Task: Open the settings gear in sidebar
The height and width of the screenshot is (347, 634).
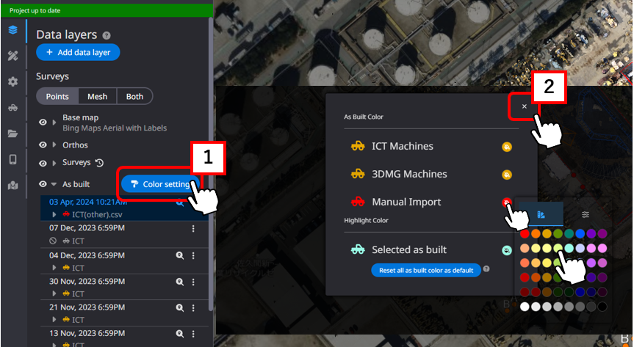Action: tap(12, 81)
